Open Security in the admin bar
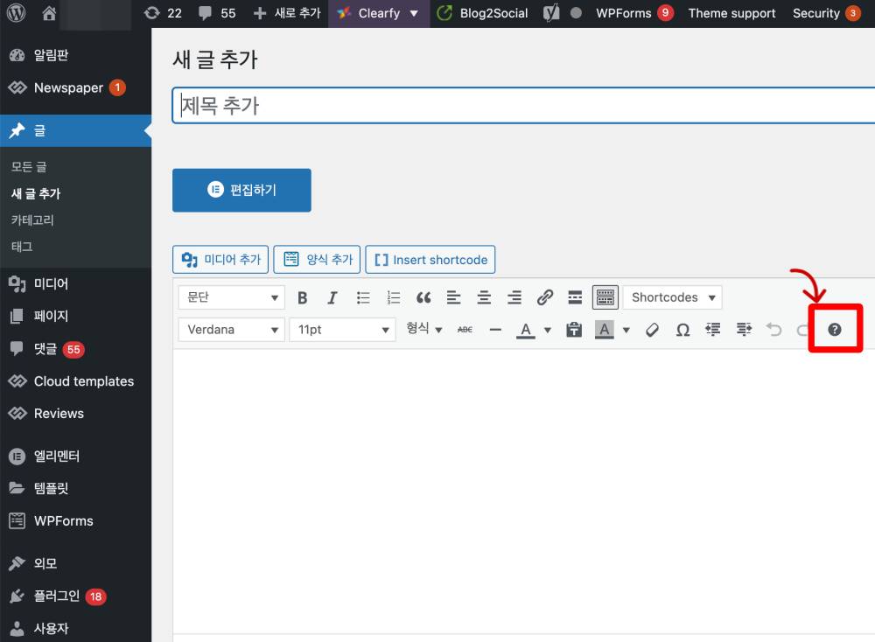 tap(827, 13)
